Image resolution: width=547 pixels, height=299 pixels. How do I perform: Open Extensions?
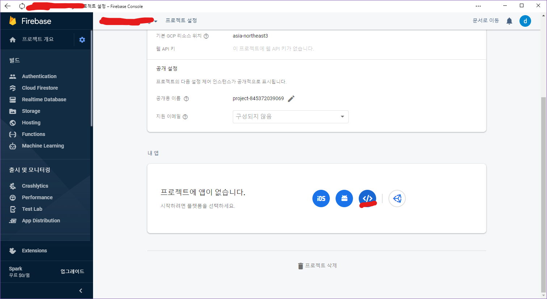coord(34,251)
